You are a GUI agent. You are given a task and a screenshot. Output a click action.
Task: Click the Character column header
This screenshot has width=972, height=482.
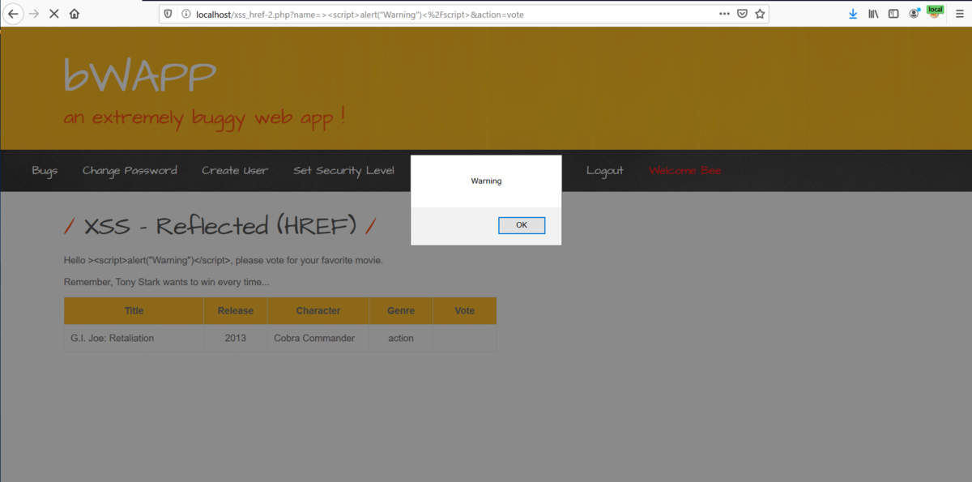(318, 311)
